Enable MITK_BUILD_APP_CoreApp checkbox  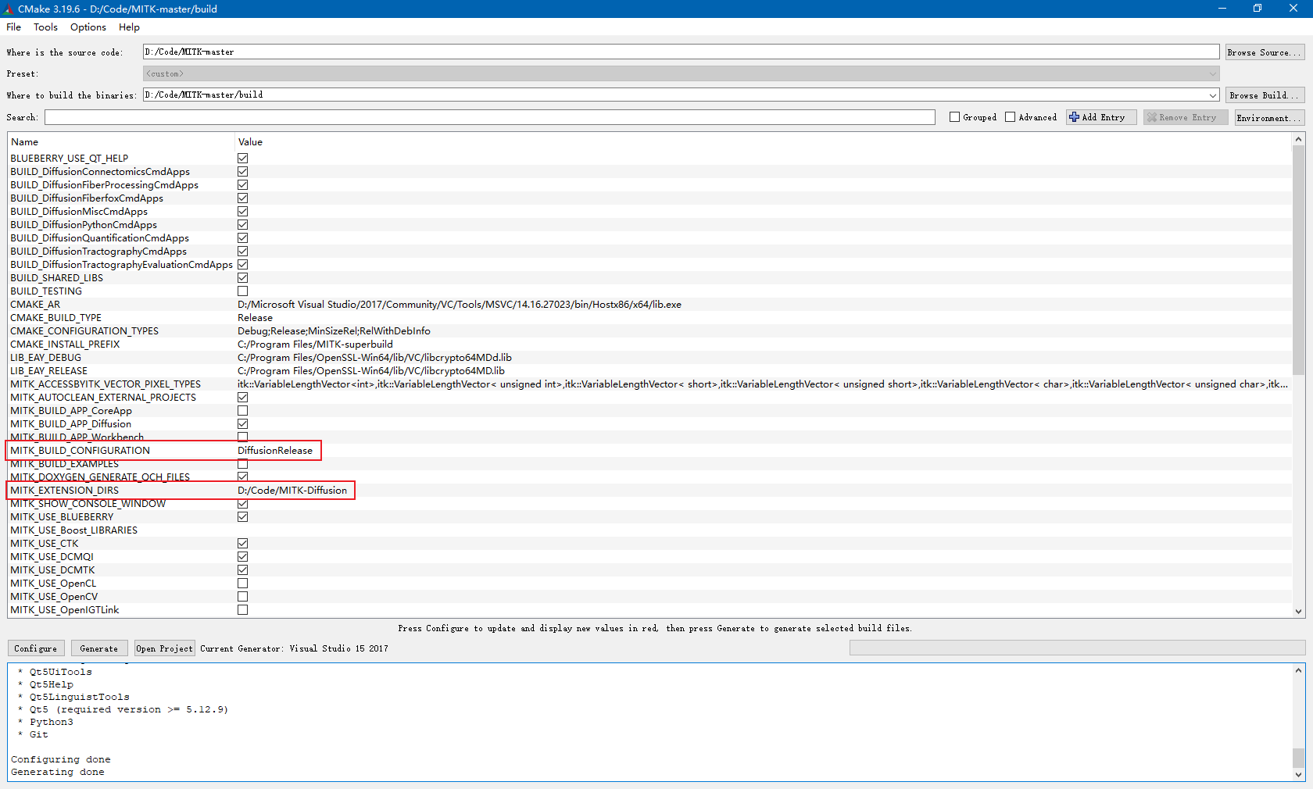(243, 411)
